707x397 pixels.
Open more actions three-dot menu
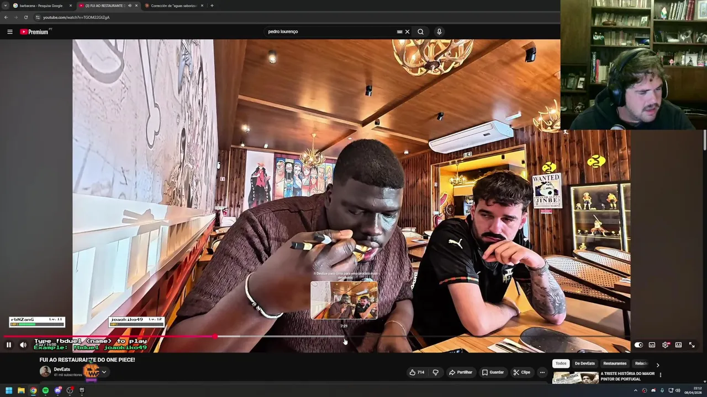click(x=542, y=372)
